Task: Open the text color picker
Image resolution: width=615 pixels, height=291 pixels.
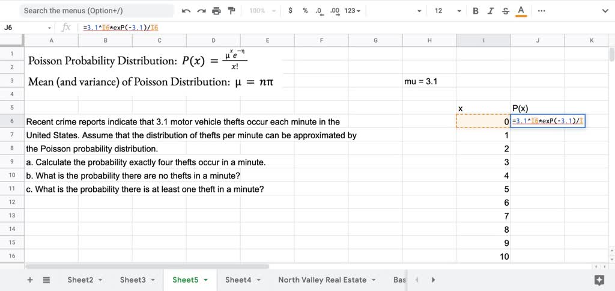Action: click(521, 11)
